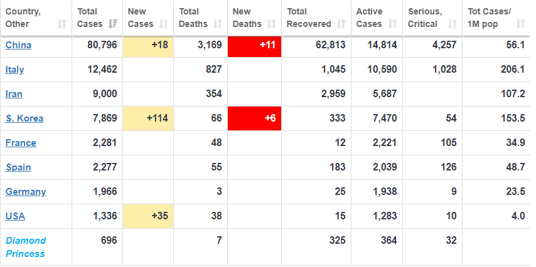Image resolution: width=536 pixels, height=267 pixels.
Task: Open the Spain country link
Action: [18, 167]
